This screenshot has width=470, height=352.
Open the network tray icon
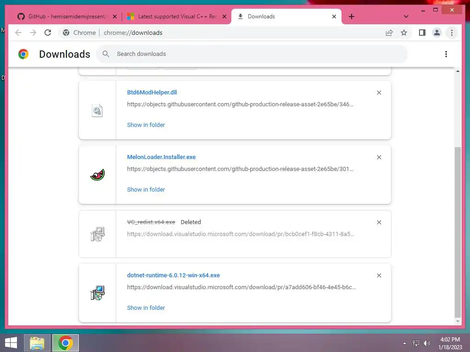tap(416, 343)
